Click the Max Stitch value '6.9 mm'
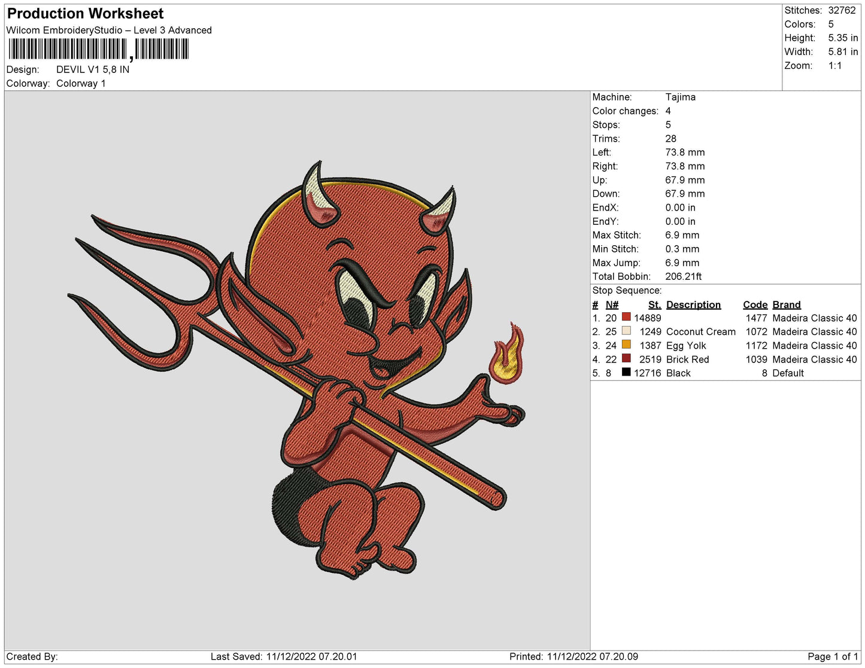Viewport: 865px width, 668px height. point(682,235)
